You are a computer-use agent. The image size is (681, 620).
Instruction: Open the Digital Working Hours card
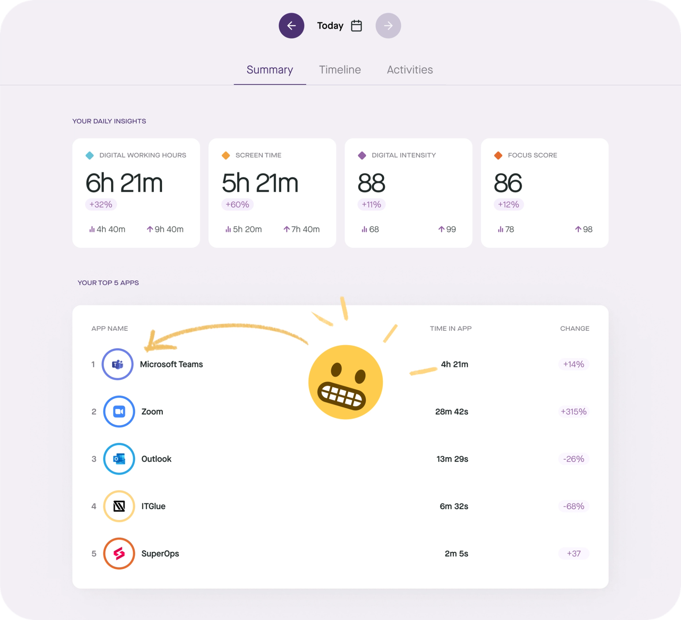tap(136, 192)
